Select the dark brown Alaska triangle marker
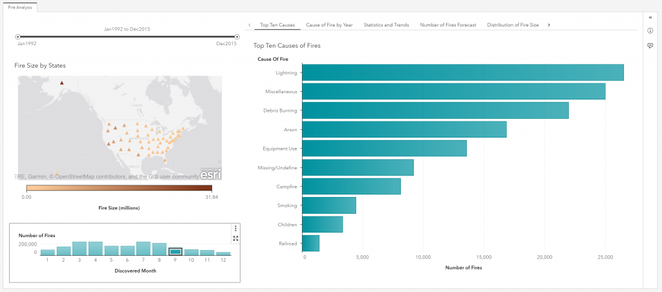The image size is (662, 292). point(62,83)
